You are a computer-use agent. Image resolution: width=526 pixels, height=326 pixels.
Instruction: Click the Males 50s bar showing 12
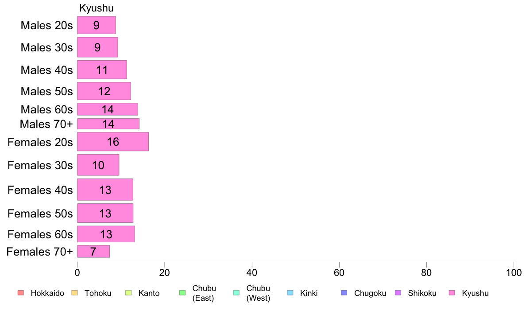(x=104, y=91)
